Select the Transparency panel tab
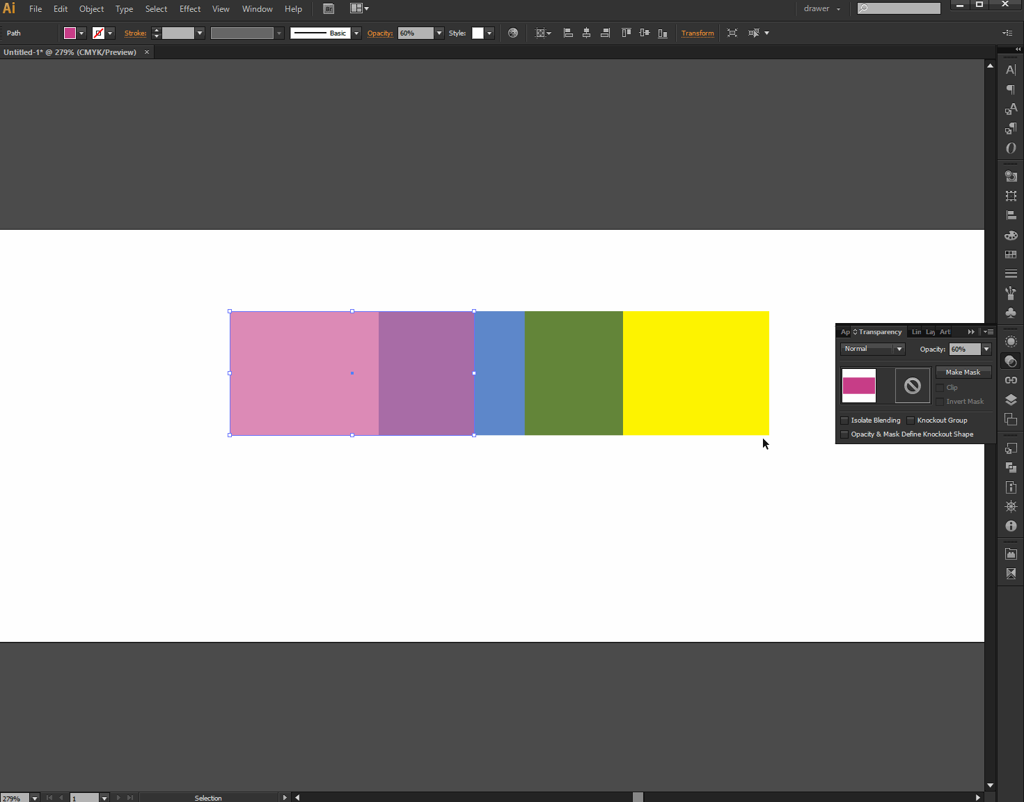The width and height of the screenshot is (1024, 802). point(878,332)
